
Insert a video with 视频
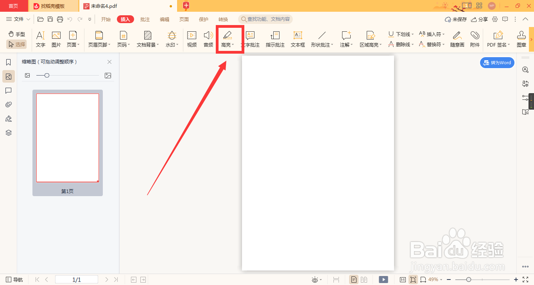pos(192,40)
